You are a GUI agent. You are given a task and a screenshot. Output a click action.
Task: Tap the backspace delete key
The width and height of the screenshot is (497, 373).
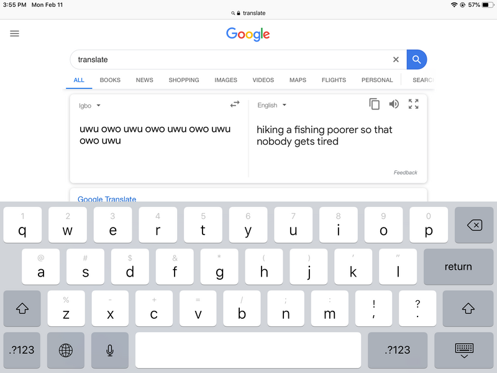pyautogui.click(x=474, y=225)
